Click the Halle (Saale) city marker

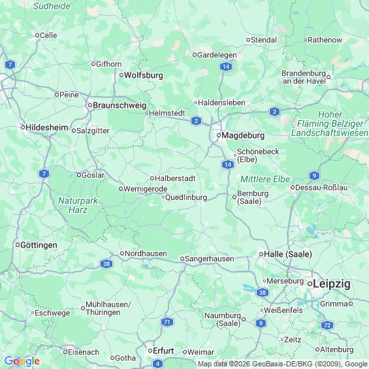(x=261, y=254)
